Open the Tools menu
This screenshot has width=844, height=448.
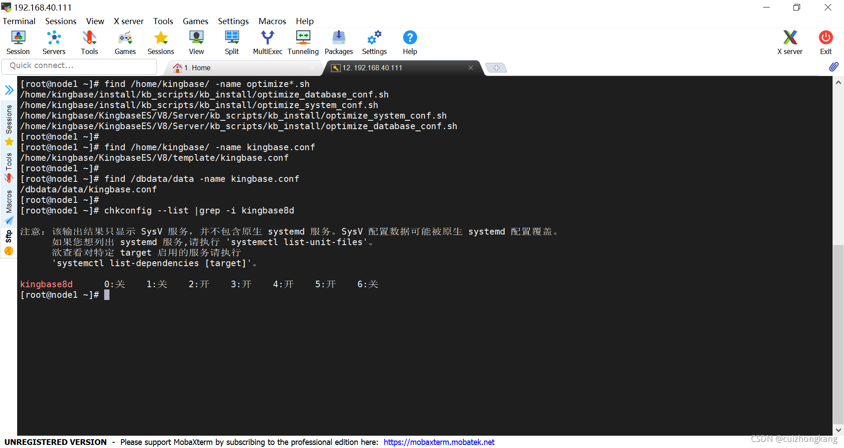click(163, 21)
